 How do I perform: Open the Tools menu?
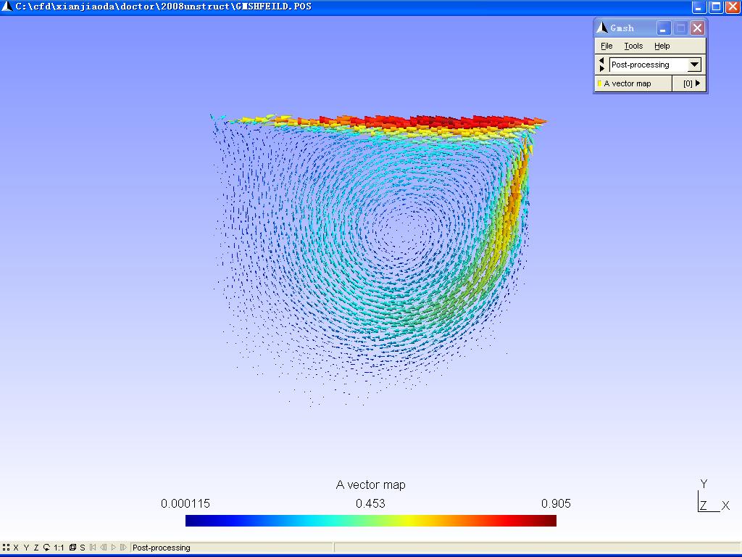(633, 46)
